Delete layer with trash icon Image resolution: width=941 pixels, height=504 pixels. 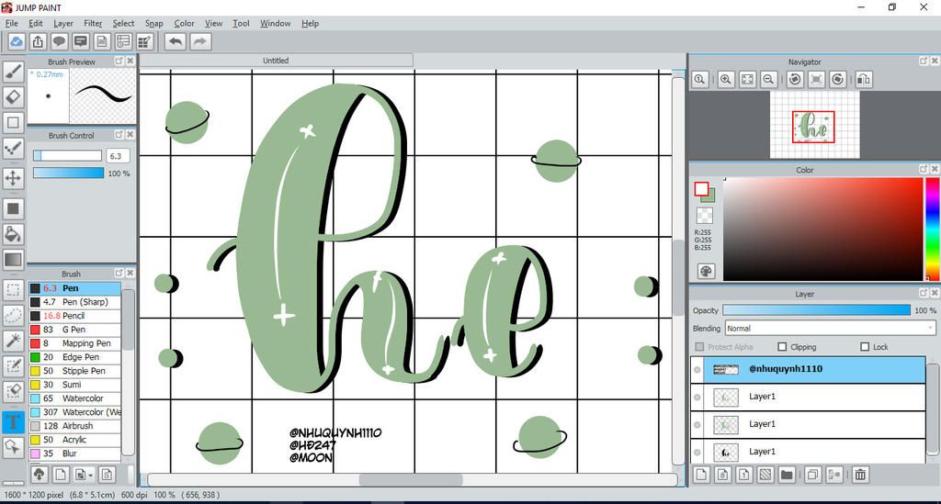pos(860,475)
